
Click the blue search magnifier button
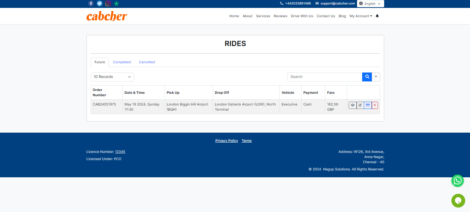[x=367, y=77]
